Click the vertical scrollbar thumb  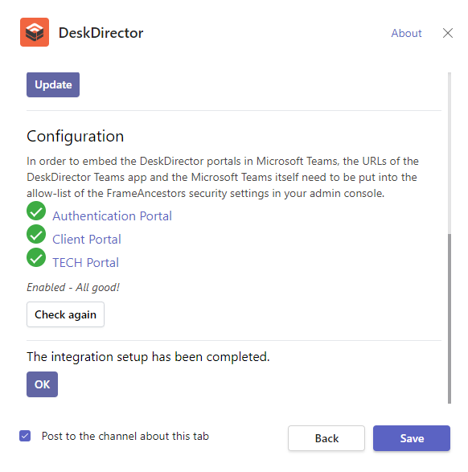[x=450, y=318]
